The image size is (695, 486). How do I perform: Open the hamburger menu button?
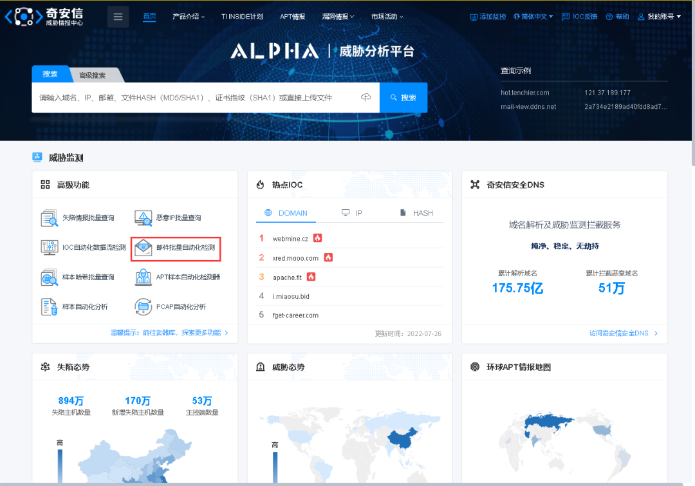pyautogui.click(x=118, y=17)
